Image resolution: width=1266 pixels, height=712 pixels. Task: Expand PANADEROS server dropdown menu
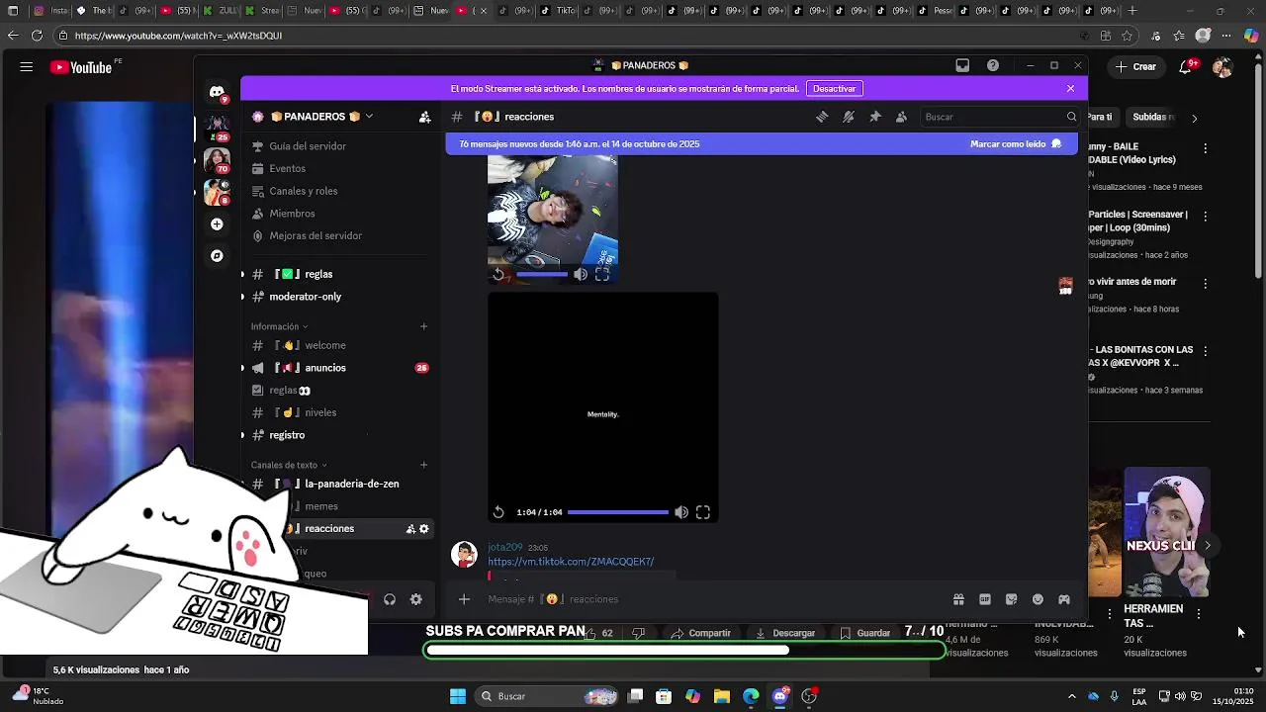click(x=369, y=117)
